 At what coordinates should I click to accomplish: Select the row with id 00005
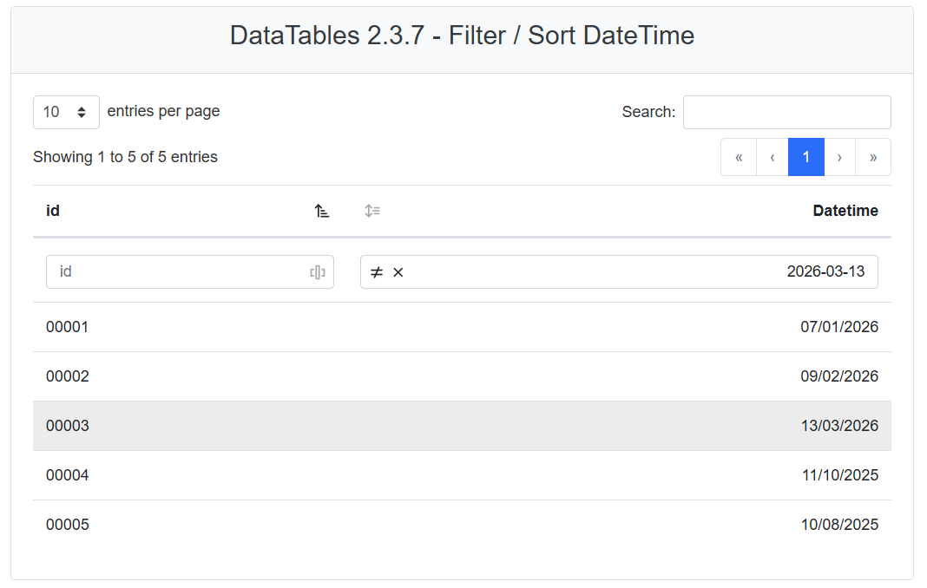(x=68, y=525)
